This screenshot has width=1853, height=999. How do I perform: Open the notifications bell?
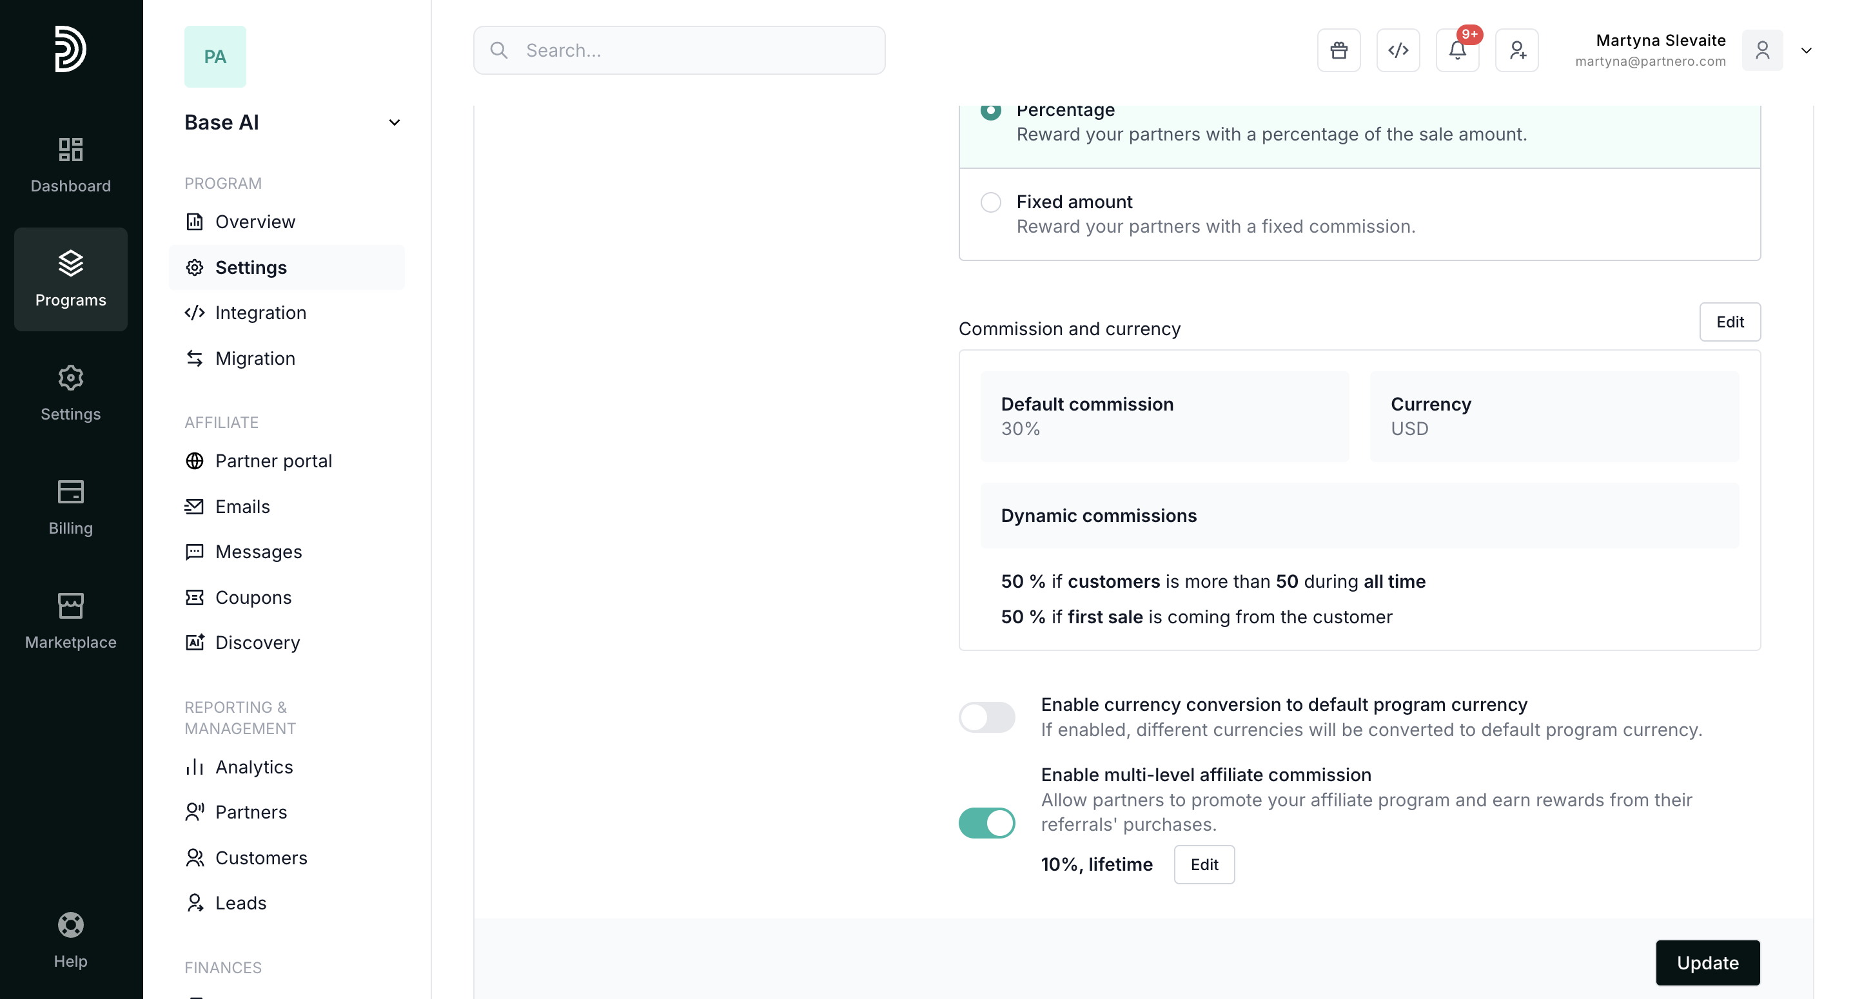coord(1456,50)
